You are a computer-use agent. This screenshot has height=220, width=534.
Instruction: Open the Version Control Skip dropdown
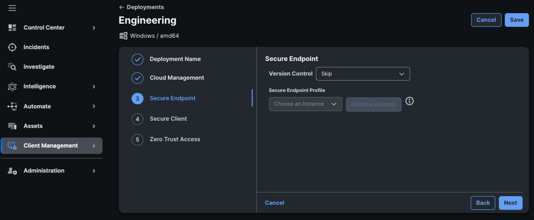(x=363, y=73)
